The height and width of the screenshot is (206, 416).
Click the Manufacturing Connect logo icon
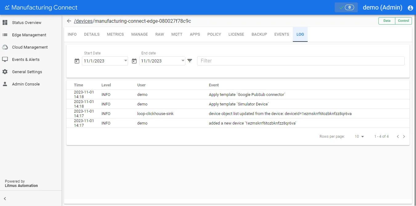click(x=7, y=7)
